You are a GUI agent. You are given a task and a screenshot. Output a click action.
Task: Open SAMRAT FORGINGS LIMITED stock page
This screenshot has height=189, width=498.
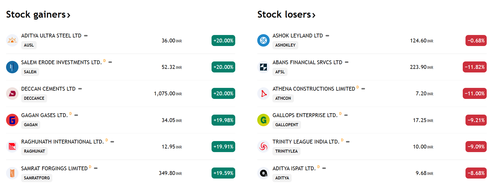point(54,168)
